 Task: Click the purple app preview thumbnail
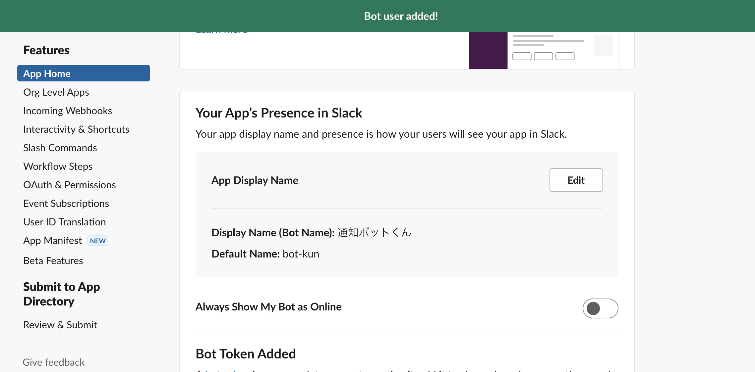tap(488, 50)
